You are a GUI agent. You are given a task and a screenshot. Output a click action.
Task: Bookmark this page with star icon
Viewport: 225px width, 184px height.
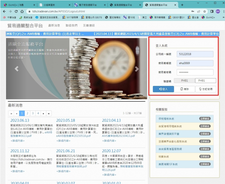205,11
